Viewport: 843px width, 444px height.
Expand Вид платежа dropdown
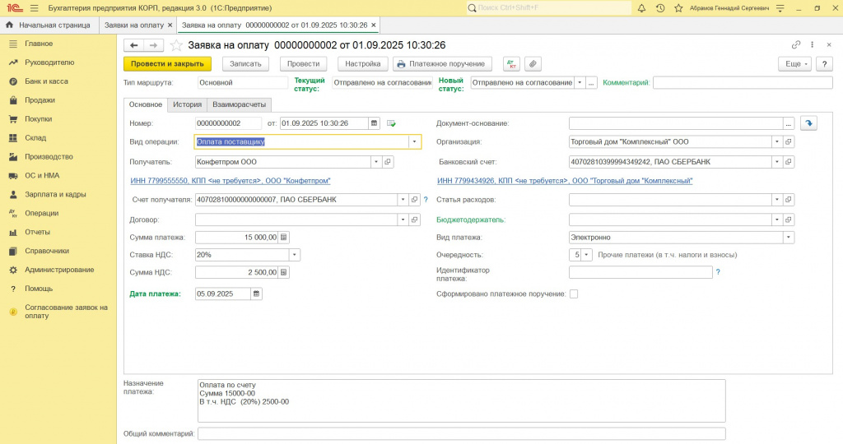pos(788,238)
